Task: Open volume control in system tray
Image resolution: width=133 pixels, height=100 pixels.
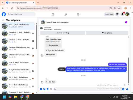Action: [x=117, y=97]
